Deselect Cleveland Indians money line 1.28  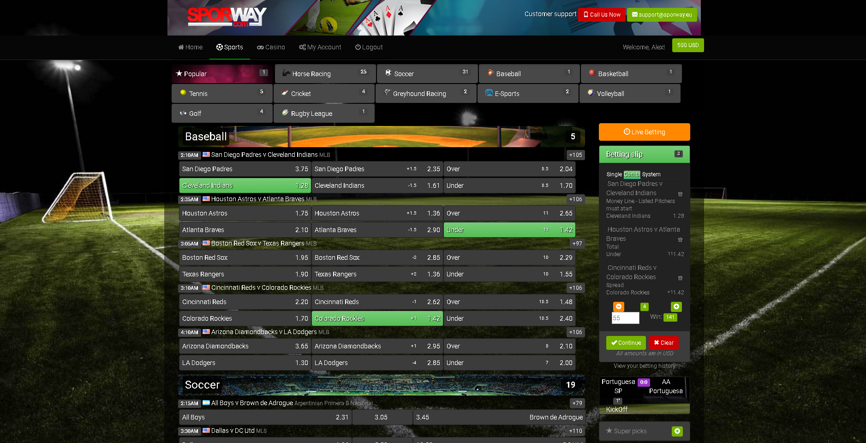click(x=245, y=186)
